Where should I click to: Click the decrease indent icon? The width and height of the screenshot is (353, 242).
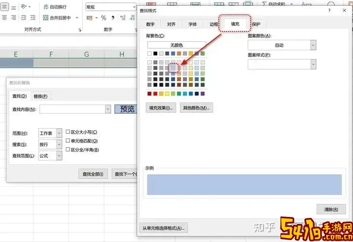coord(24,17)
